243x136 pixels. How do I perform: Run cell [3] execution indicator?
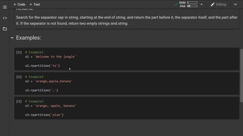coord(19,101)
